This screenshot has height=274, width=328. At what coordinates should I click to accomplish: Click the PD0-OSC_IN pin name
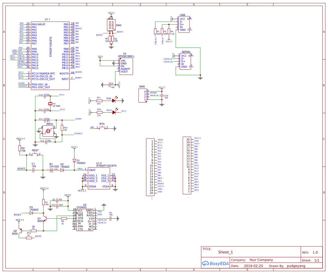pyautogui.click(x=40, y=84)
